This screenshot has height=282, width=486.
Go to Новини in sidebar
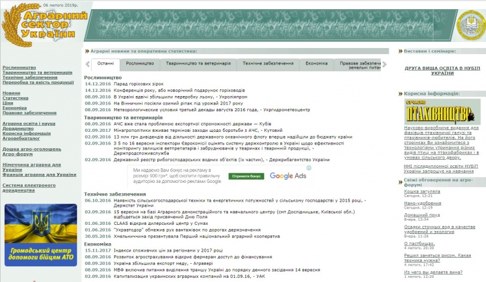[11, 93]
